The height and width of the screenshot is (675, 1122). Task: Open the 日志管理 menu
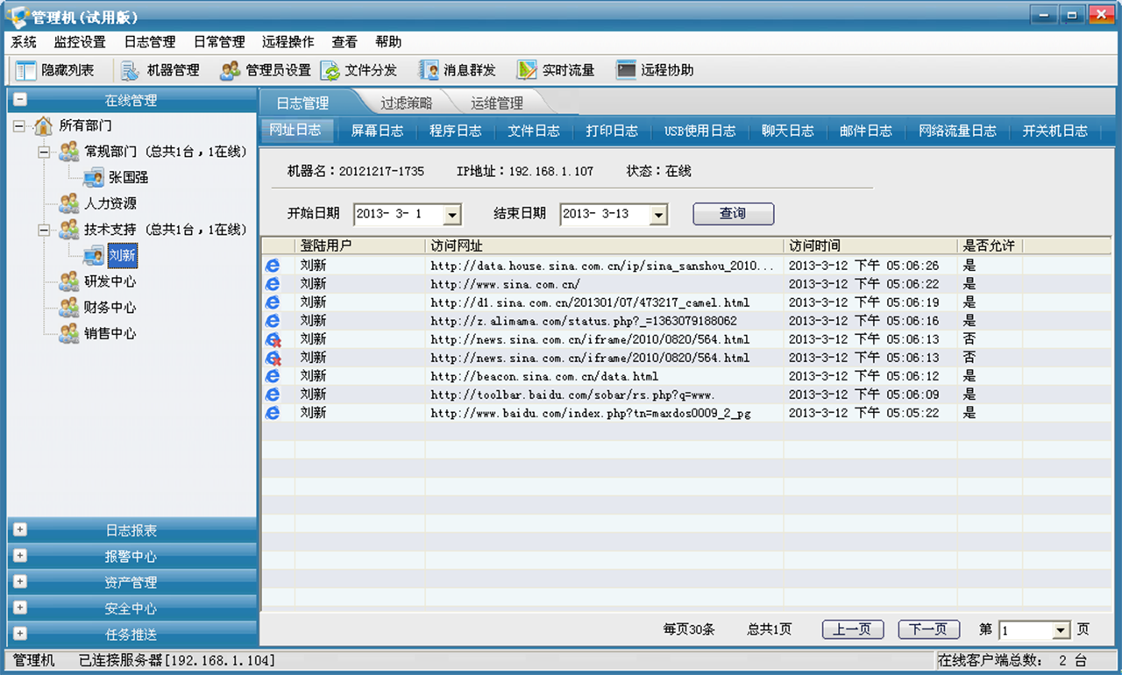(150, 41)
